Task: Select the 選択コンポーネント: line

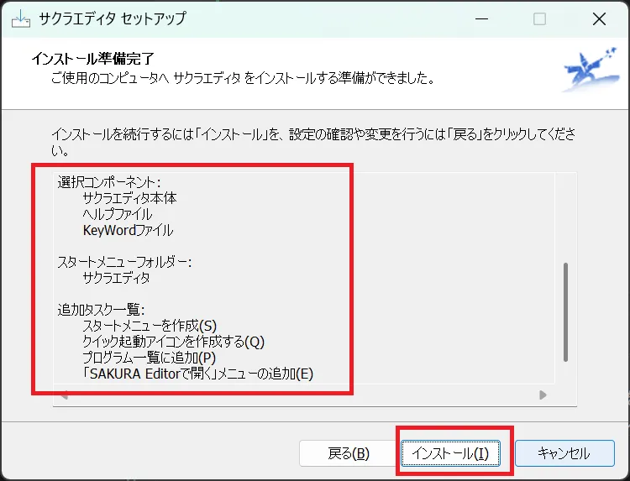Action: 109,183
